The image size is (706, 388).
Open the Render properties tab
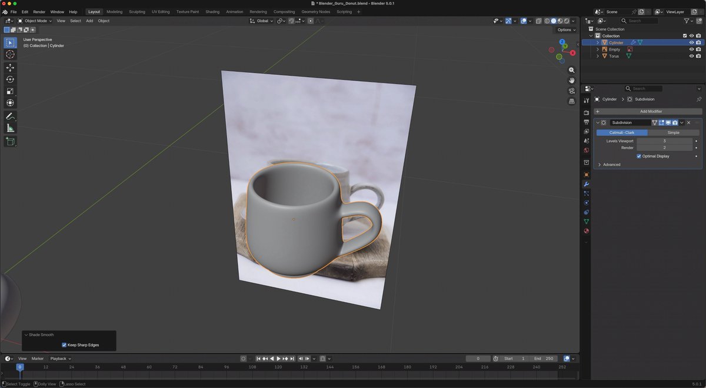click(x=586, y=112)
